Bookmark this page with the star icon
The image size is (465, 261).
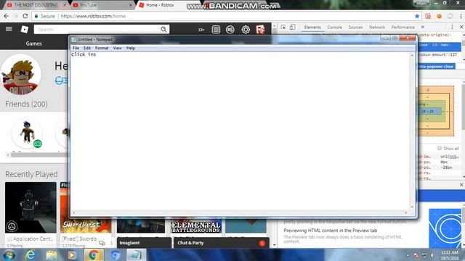coord(417,16)
